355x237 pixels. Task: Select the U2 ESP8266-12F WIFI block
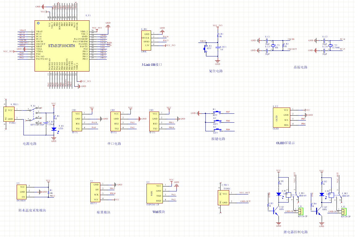click(x=155, y=194)
